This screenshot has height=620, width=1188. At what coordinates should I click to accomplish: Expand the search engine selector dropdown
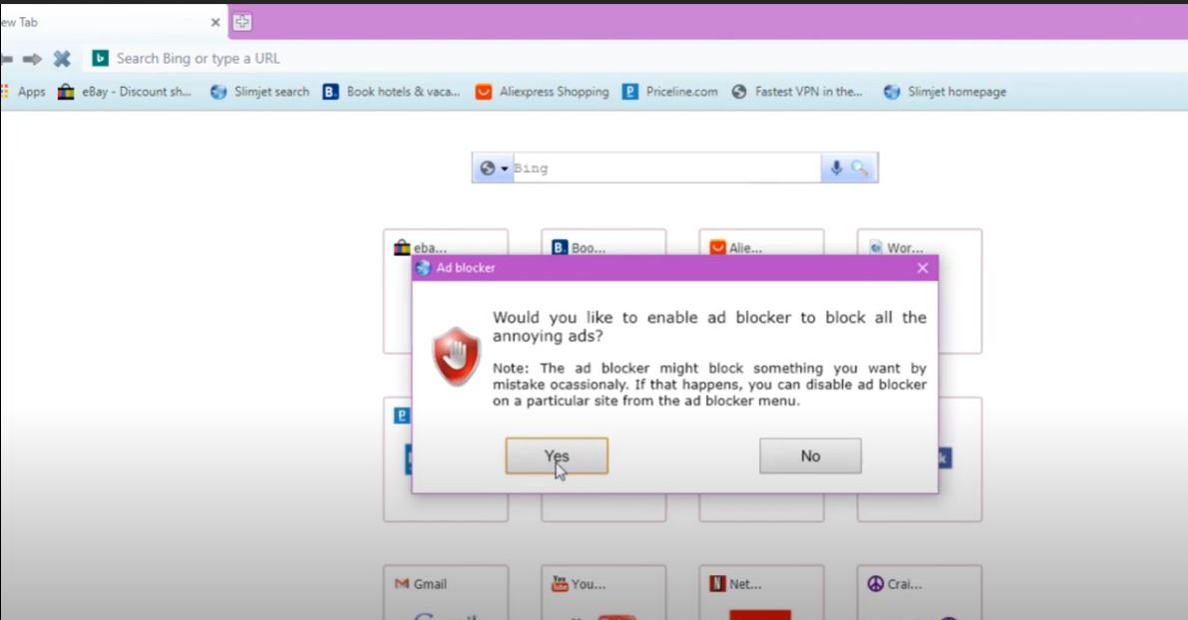coord(493,168)
